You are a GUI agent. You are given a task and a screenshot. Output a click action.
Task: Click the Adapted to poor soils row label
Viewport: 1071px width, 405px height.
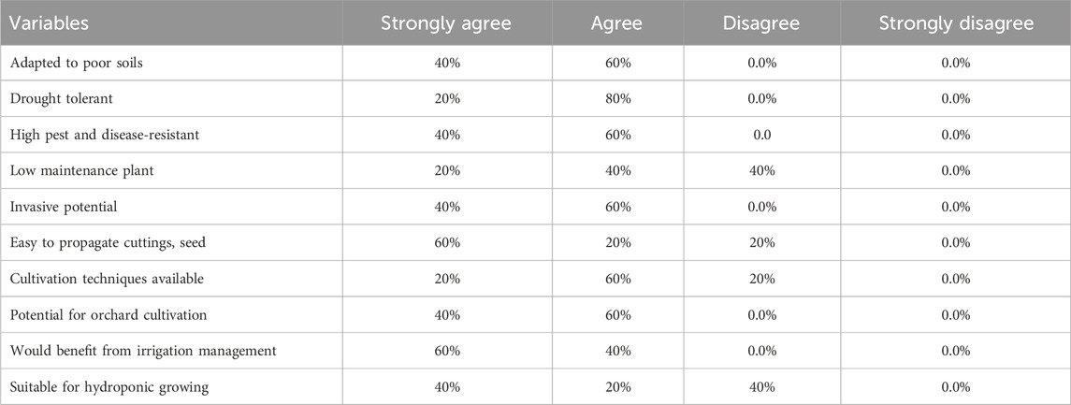pyautogui.click(x=76, y=63)
